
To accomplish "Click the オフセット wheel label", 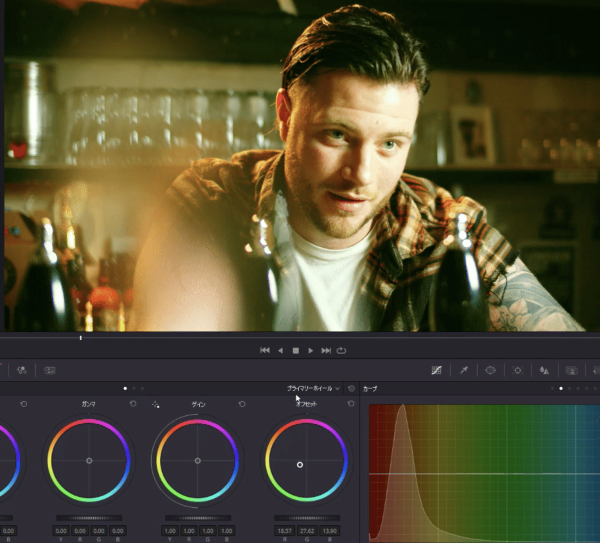I will pos(306,404).
